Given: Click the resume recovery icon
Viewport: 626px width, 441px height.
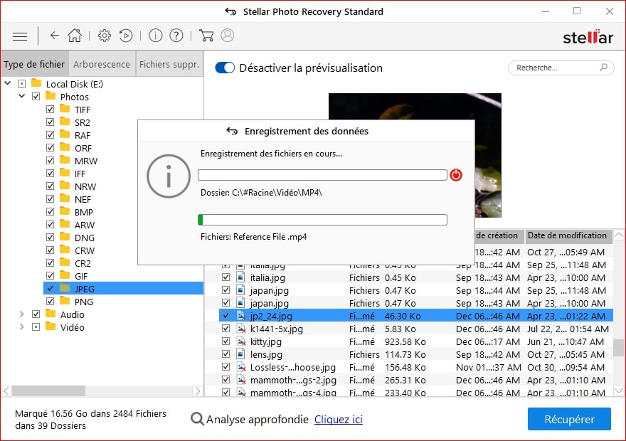Looking at the screenshot, I should pyautogui.click(x=126, y=36).
